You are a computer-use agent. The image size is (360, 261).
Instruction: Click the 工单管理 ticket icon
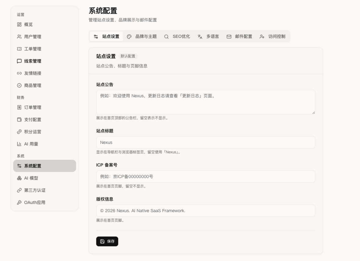[19, 49]
